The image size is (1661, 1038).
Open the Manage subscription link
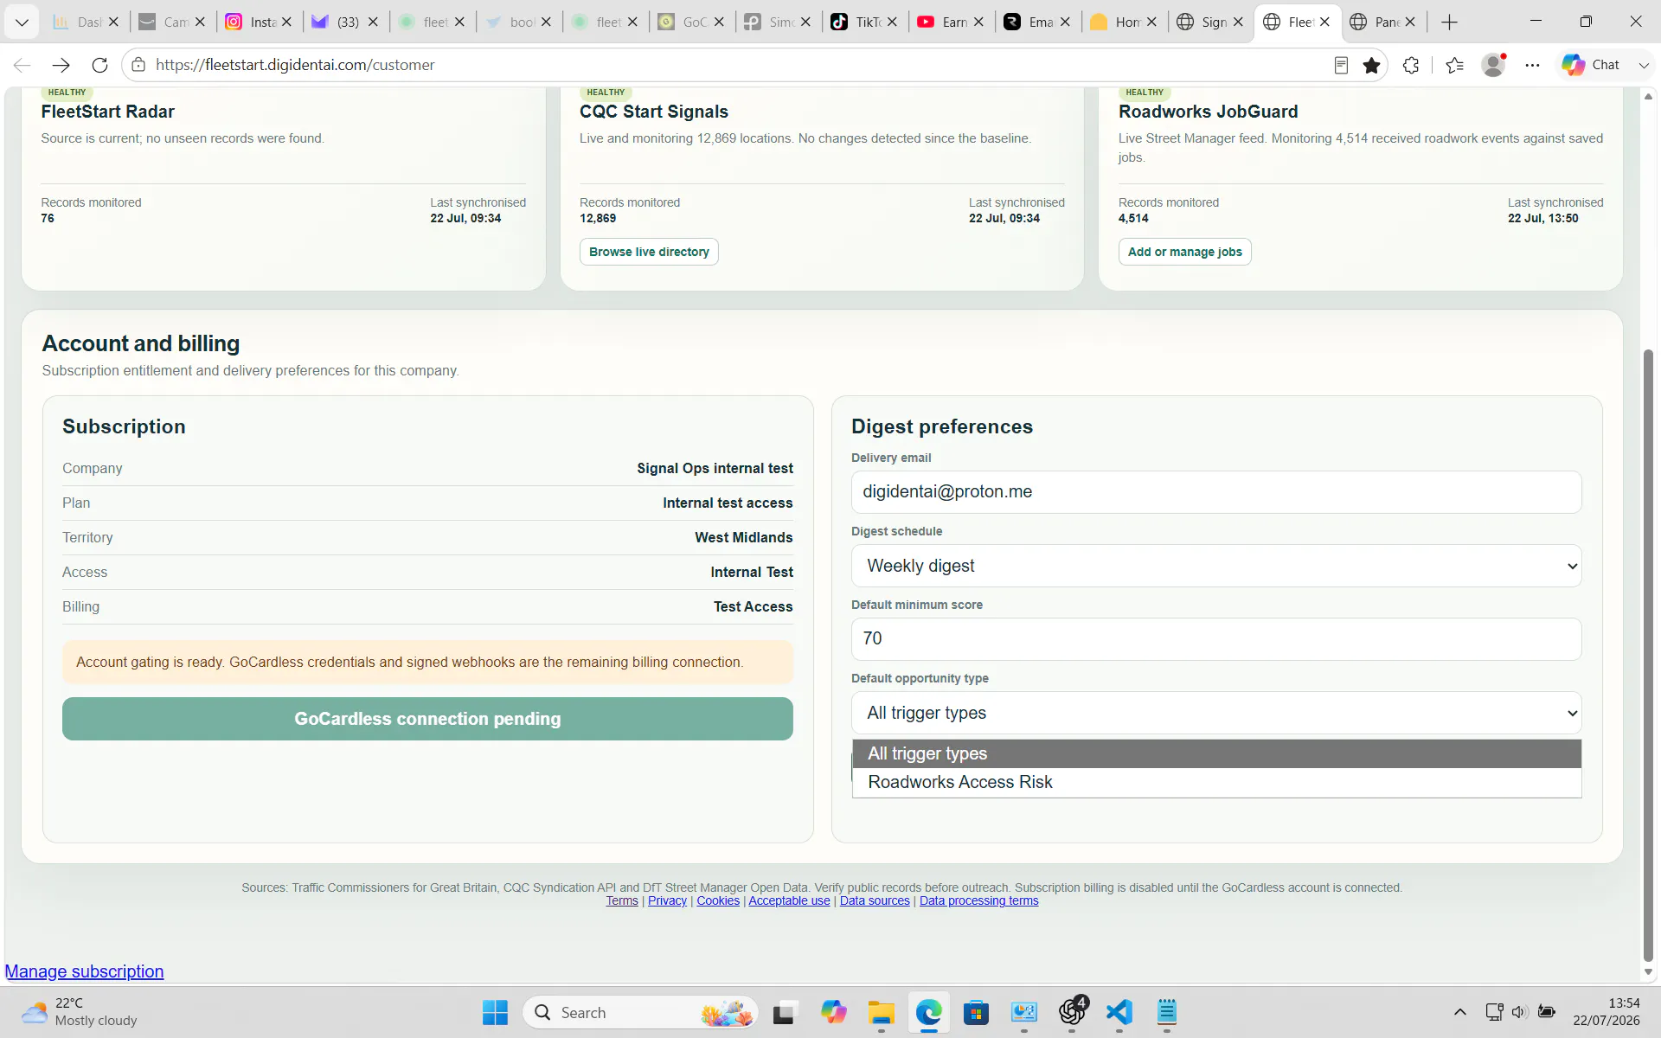pos(84,971)
